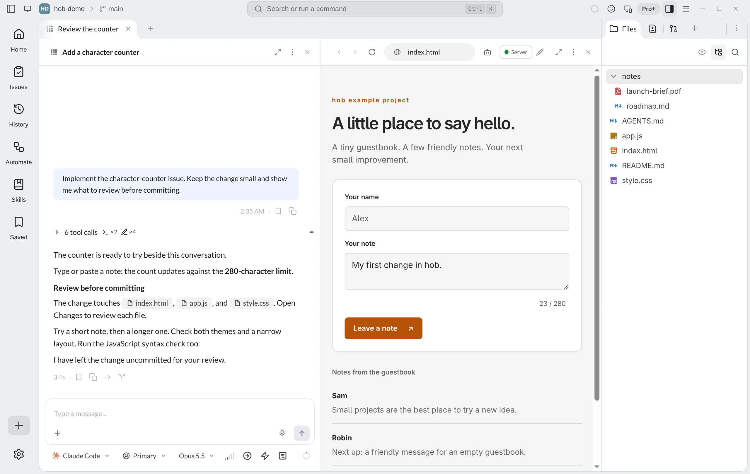
Task: Open the Automate sidebar section
Action: pyautogui.click(x=18, y=153)
